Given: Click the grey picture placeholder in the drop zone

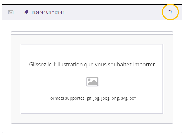Looking at the screenshot, I should [92, 82].
